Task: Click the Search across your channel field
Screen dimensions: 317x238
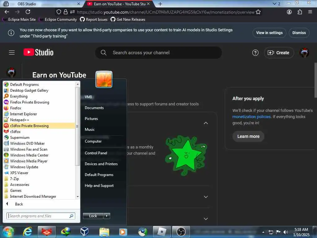Action: pos(158,53)
